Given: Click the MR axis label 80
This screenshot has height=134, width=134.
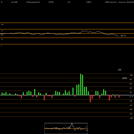Looking at the screenshot, I should 131,80.
